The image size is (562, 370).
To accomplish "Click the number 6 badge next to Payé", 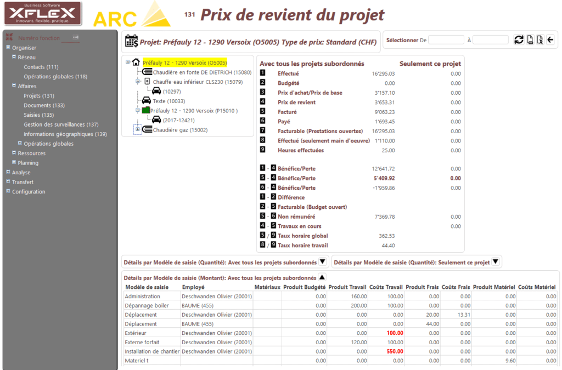I will (263, 121).
